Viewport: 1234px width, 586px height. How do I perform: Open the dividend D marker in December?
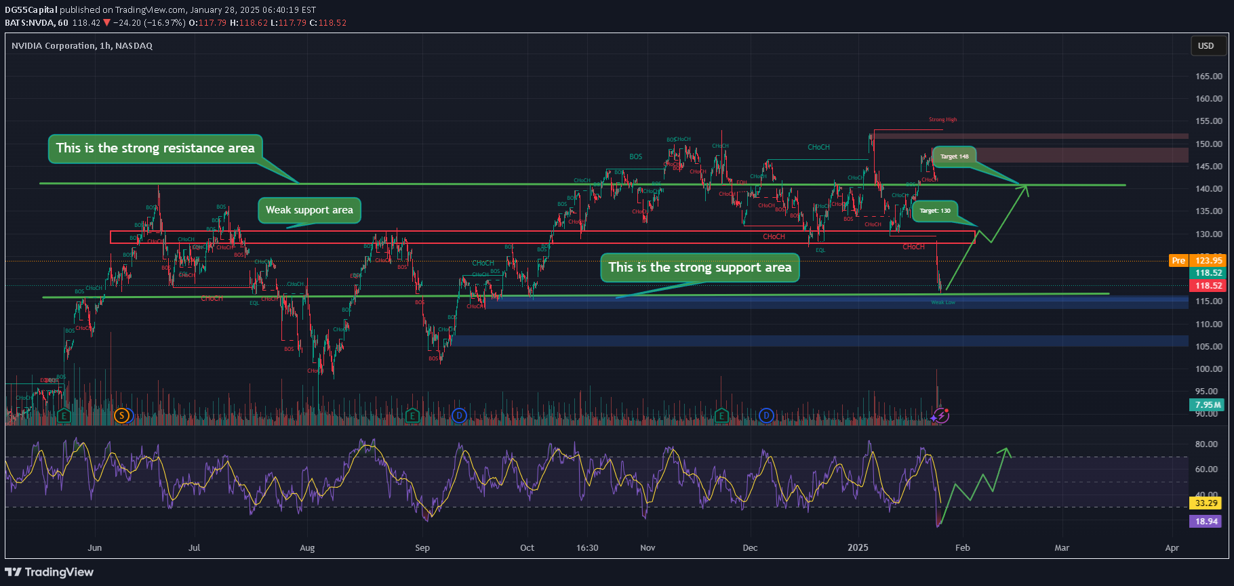(x=766, y=415)
